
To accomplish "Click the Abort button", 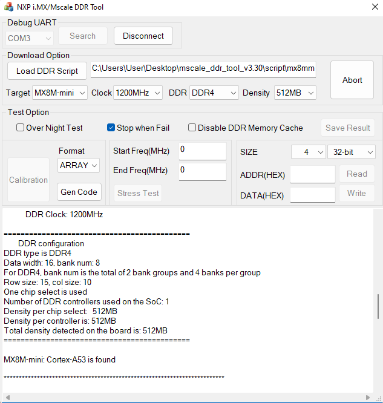I will click(x=352, y=80).
